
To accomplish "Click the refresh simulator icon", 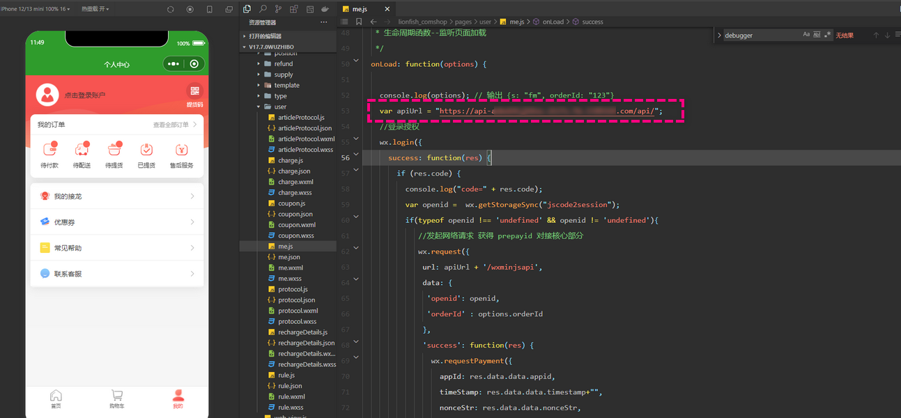I will click(x=171, y=9).
